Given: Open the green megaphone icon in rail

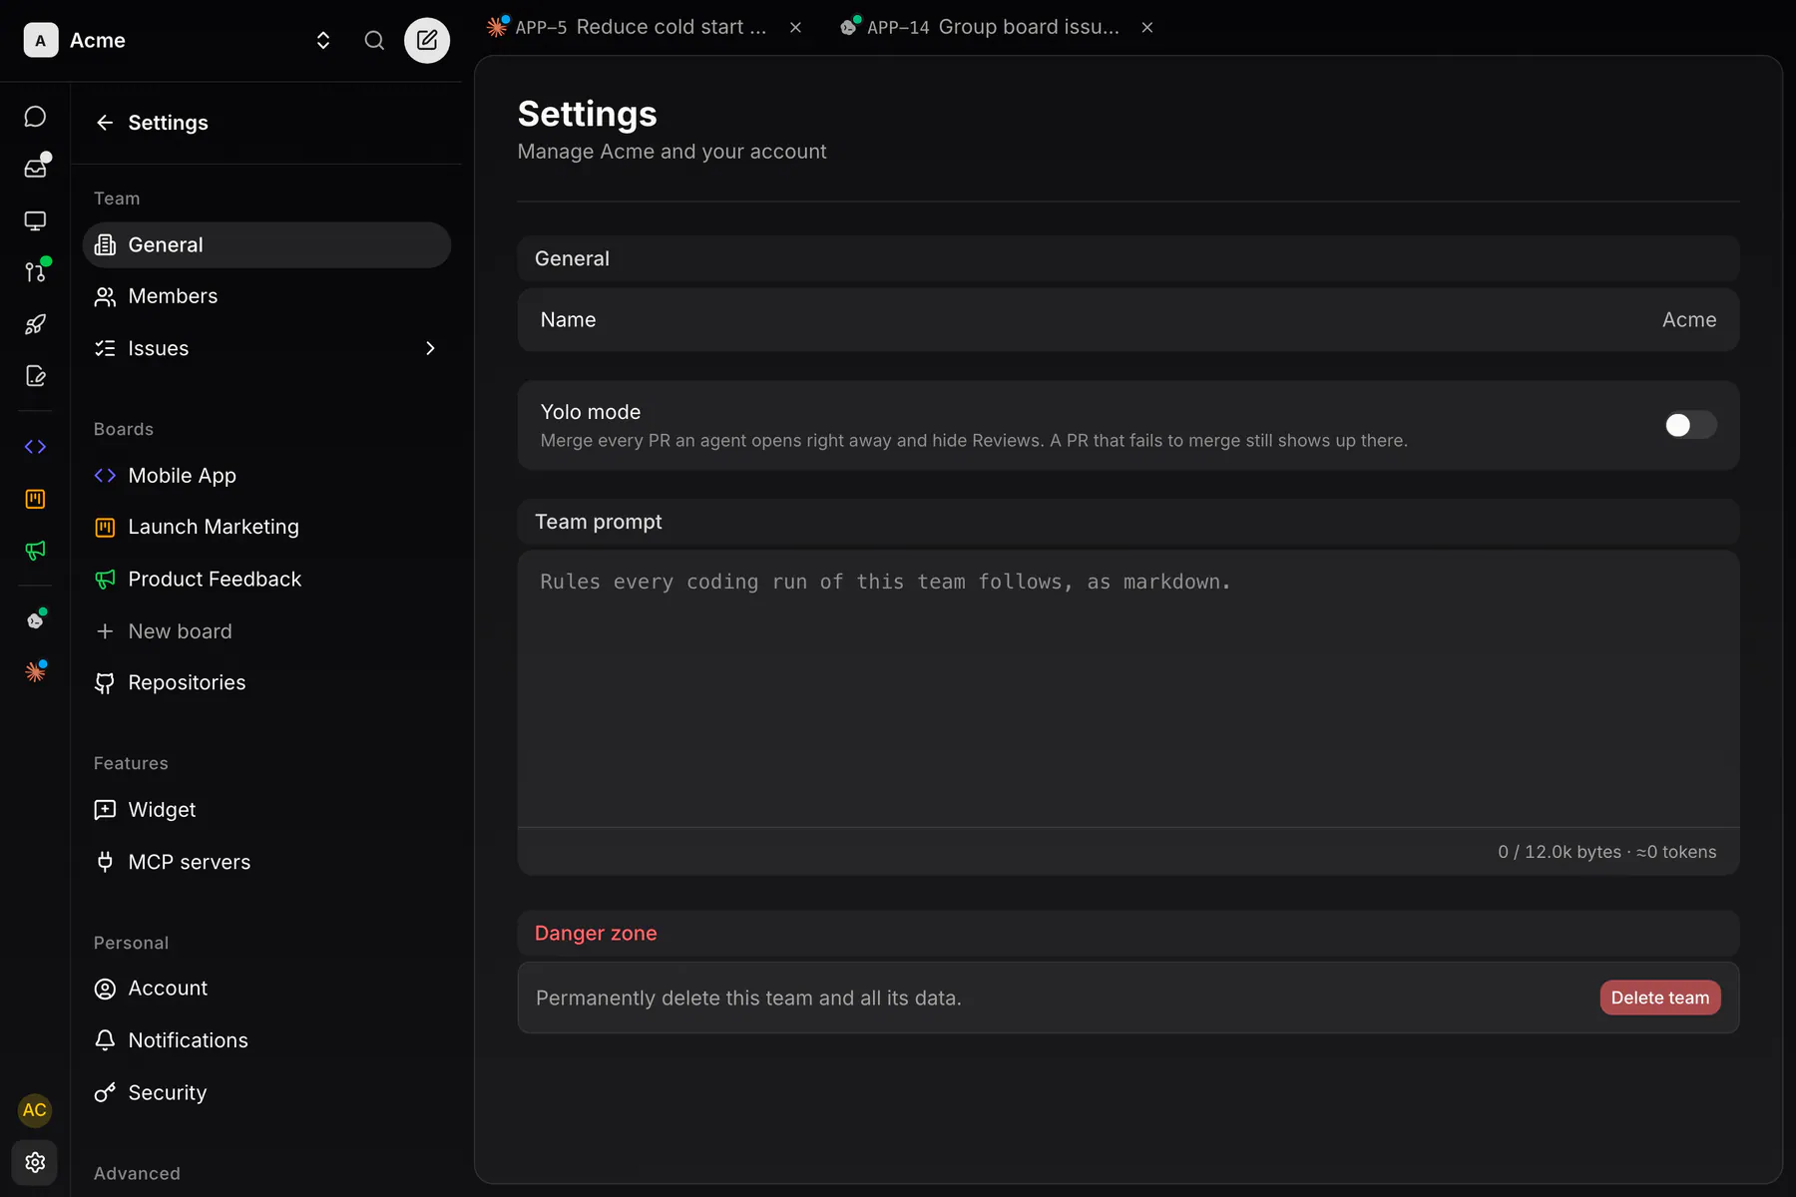Looking at the screenshot, I should 35,551.
